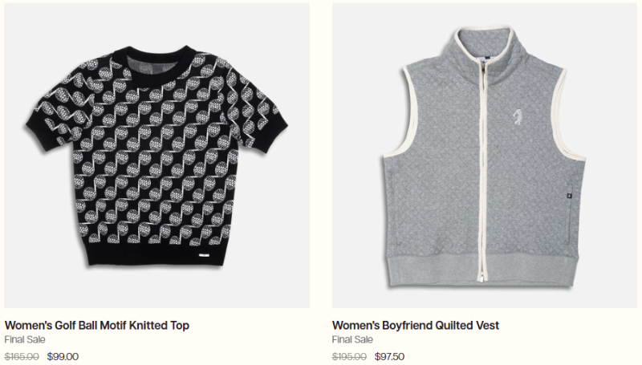Click the Women's Boyfriend Quilted Vest title
The width and height of the screenshot is (642, 365).
416,326
